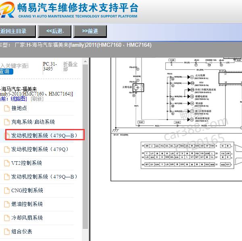Open the 接地点 tree item
The width and height of the screenshot is (242, 241).
coord(19,108)
